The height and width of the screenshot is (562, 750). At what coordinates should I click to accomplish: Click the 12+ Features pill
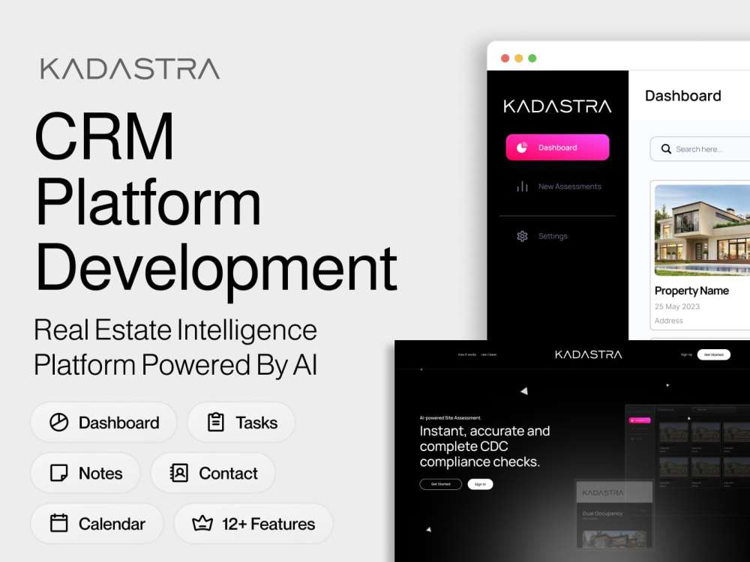[253, 523]
